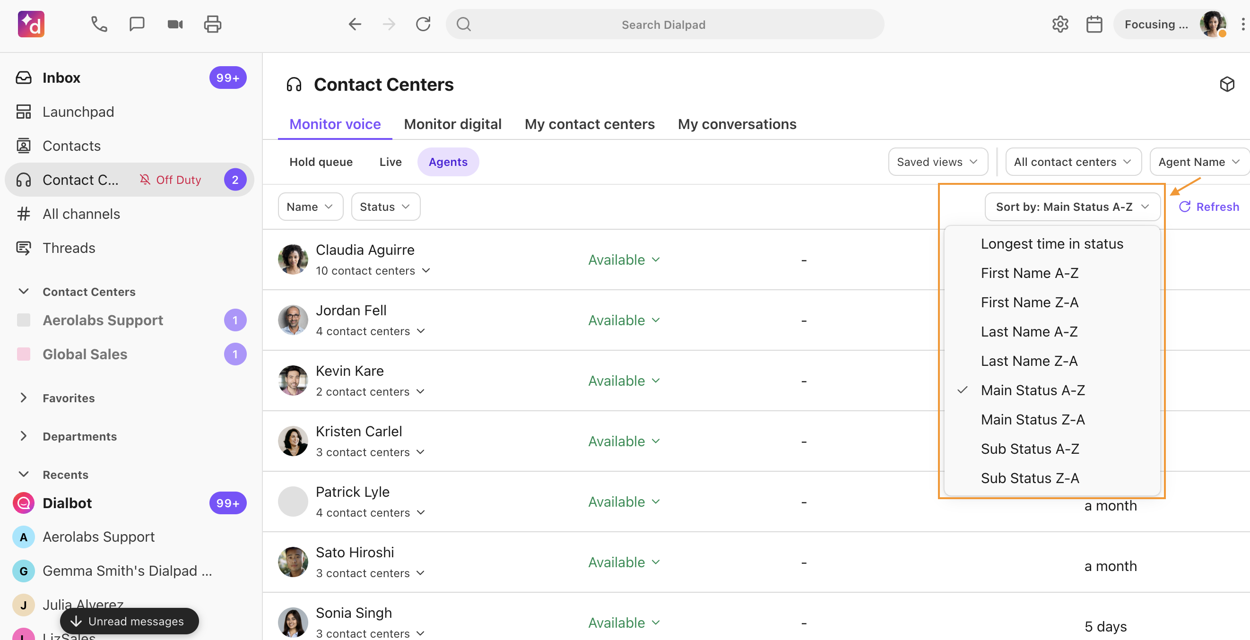Open the three-dot more menu
The image size is (1250, 640).
click(x=1242, y=24)
